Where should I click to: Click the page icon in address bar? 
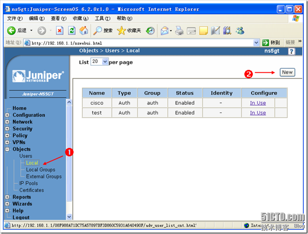pos(27,43)
